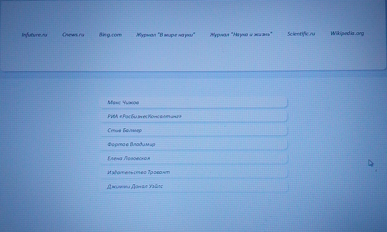
Task: Click the Cnews.ru label
Action: click(73, 35)
